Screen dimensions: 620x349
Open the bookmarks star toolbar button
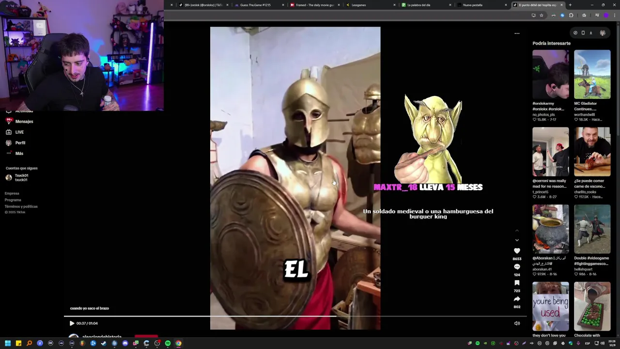pos(584,15)
